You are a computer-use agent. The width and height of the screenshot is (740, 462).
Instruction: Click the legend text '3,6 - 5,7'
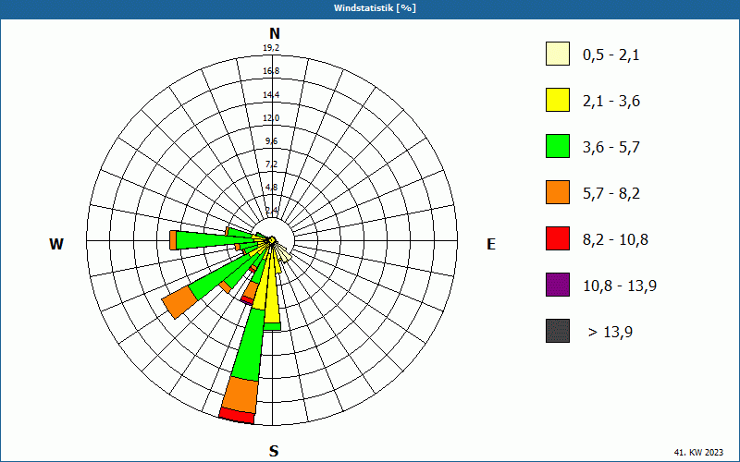(x=611, y=148)
